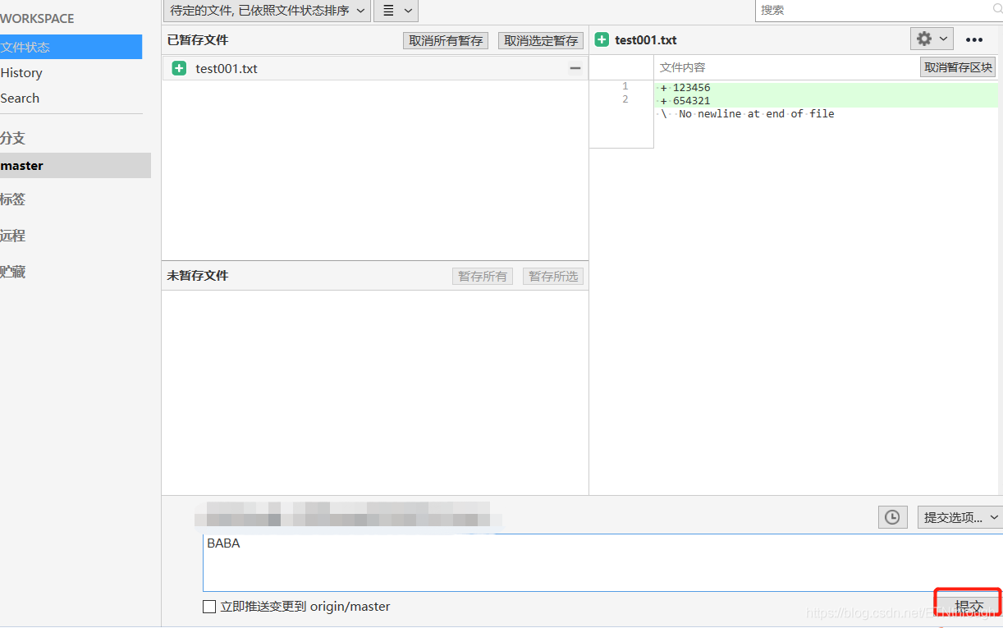Open the list view mode dropdown
Image resolution: width=1003 pixels, height=628 pixels.
(x=396, y=11)
